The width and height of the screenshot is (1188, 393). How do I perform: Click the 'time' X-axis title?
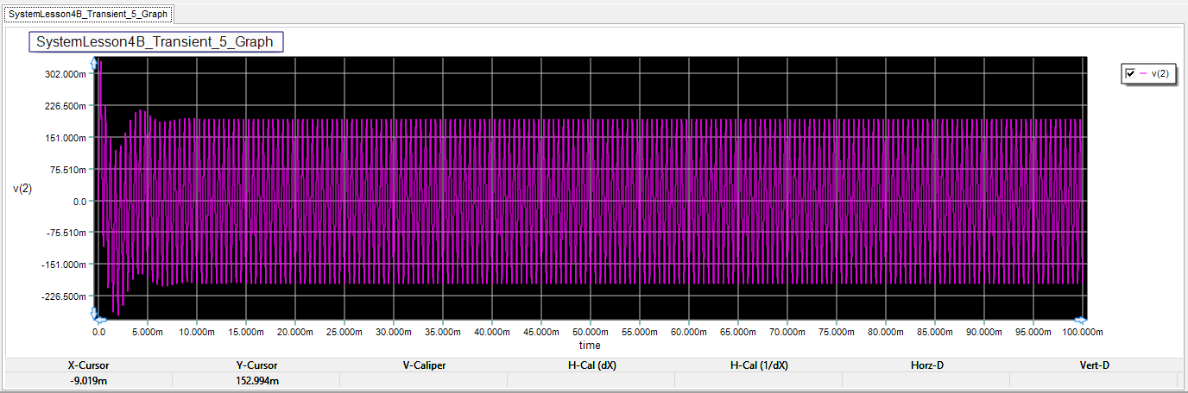[x=590, y=346]
